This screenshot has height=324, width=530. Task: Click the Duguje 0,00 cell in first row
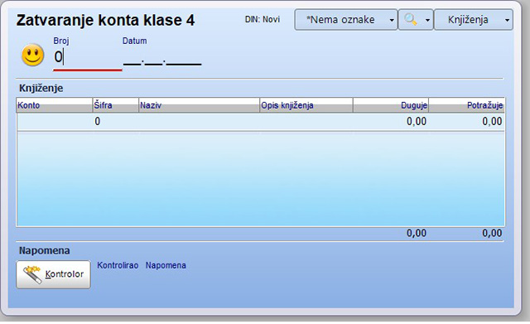point(391,122)
